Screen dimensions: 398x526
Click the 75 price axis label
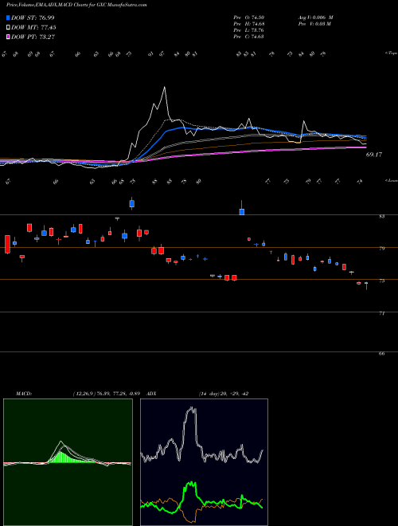pos(381,281)
